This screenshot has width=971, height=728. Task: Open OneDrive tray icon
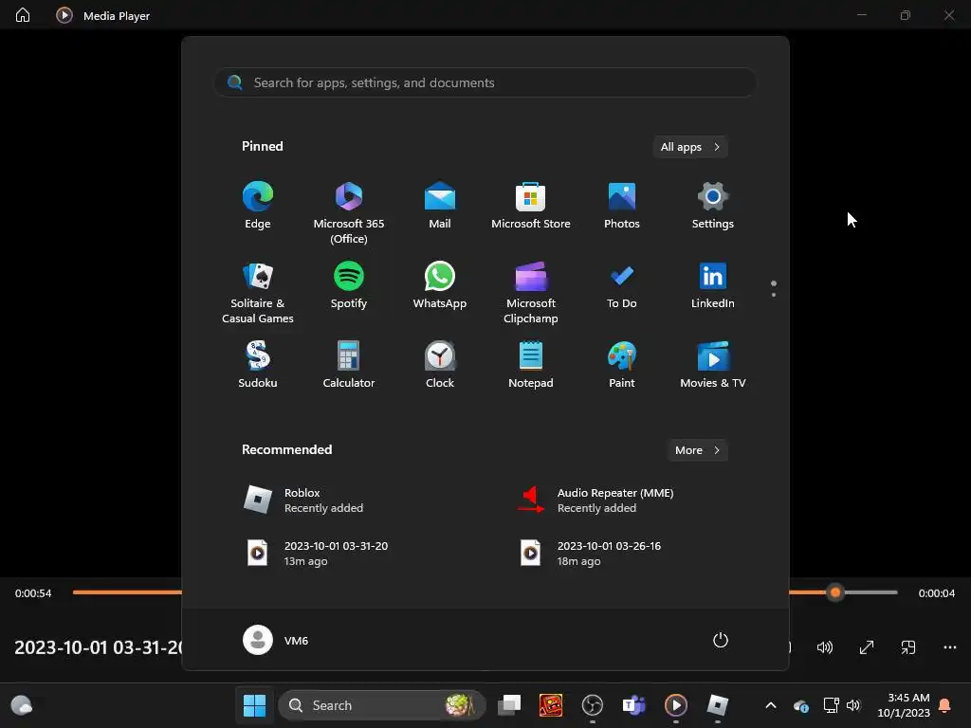coord(801,705)
